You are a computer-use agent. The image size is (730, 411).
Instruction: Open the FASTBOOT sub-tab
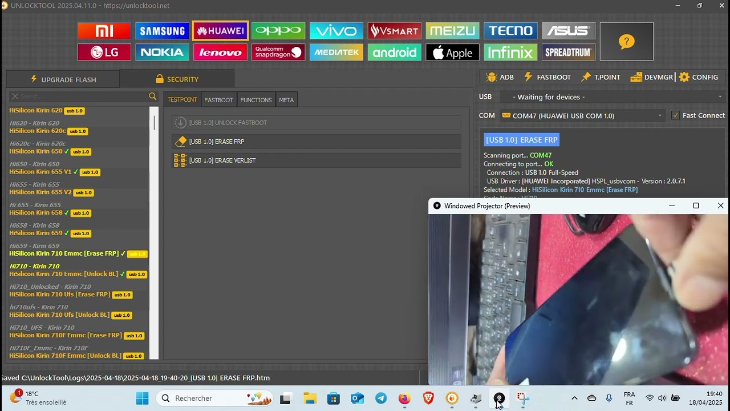pyautogui.click(x=218, y=100)
